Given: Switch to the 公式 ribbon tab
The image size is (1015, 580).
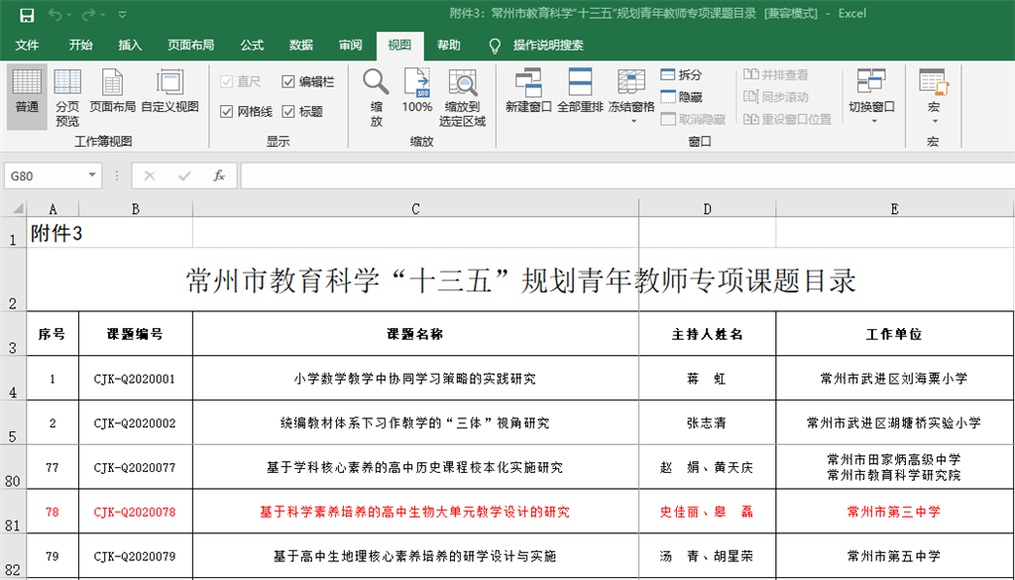Looking at the screenshot, I should [x=252, y=46].
